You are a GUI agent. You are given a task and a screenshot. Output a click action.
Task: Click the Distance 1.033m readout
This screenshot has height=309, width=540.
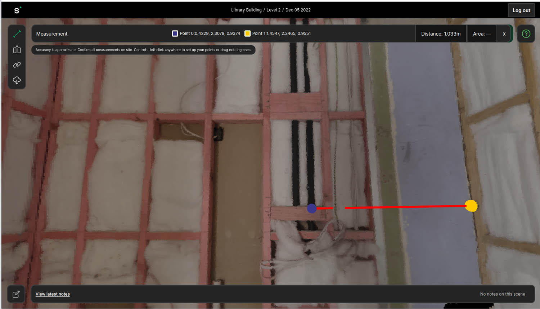(441, 34)
